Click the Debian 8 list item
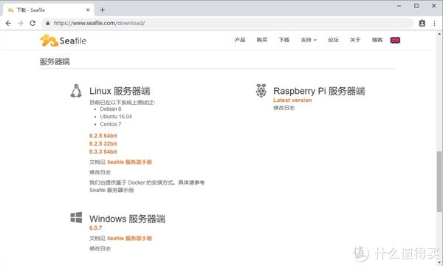Viewport: 443px width, 266px height. click(111, 109)
